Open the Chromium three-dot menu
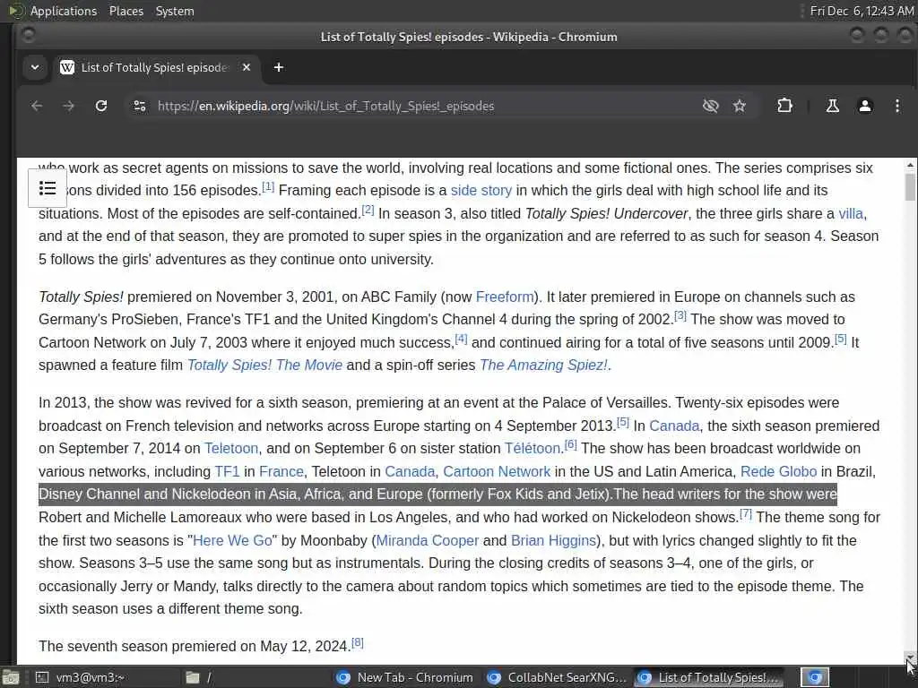This screenshot has width=918, height=688. coord(896,106)
